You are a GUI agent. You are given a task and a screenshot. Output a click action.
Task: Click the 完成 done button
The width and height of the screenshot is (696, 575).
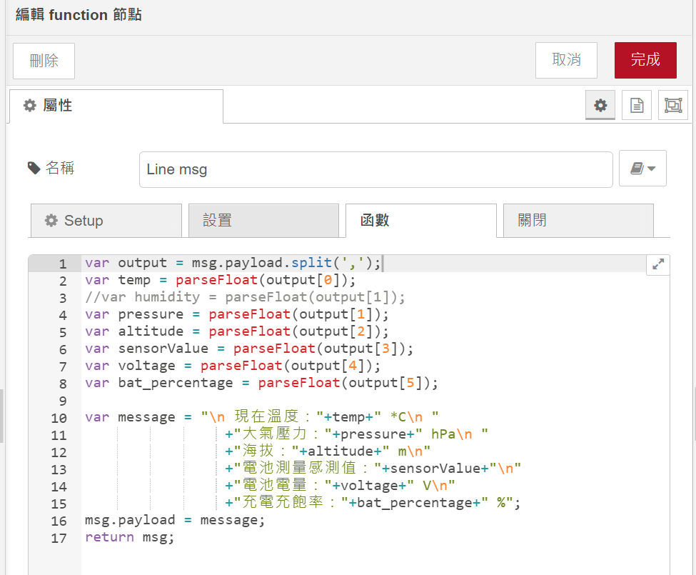tap(645, 60)
